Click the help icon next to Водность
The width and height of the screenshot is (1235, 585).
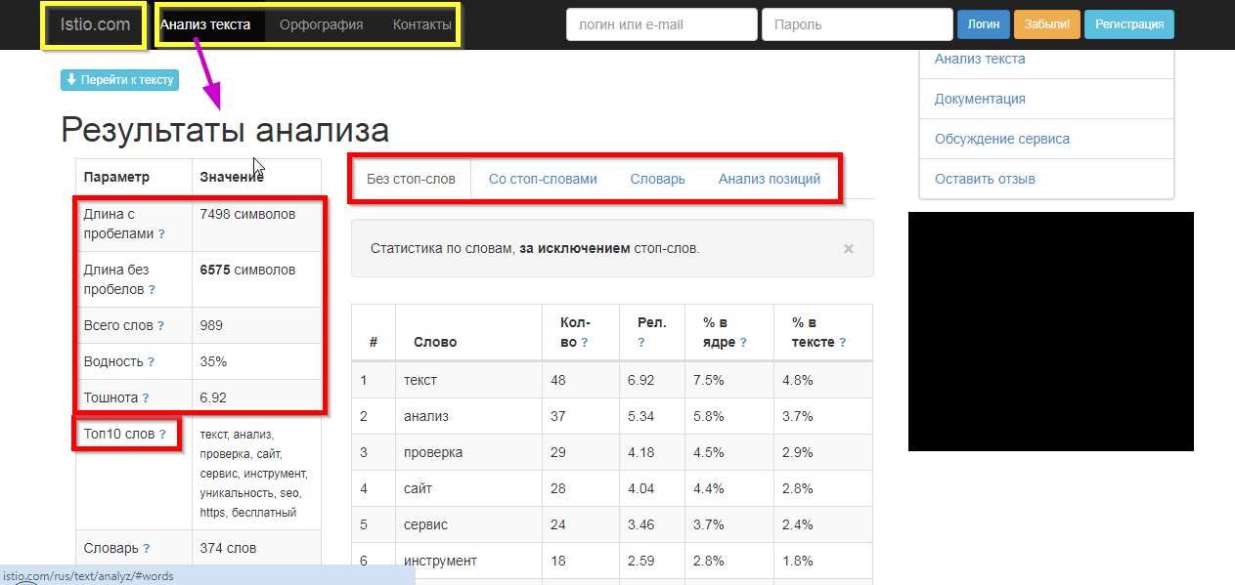click(151, 362)
